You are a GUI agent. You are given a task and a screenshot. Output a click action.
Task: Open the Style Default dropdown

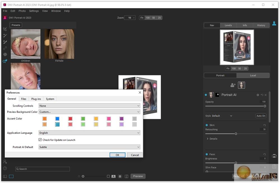click(x=222, y=116)
